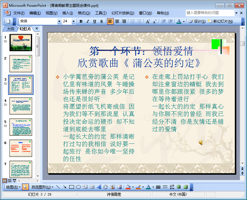Insert a horizontal text box
This screenshot has width=247, height=200.
[85, 187]
